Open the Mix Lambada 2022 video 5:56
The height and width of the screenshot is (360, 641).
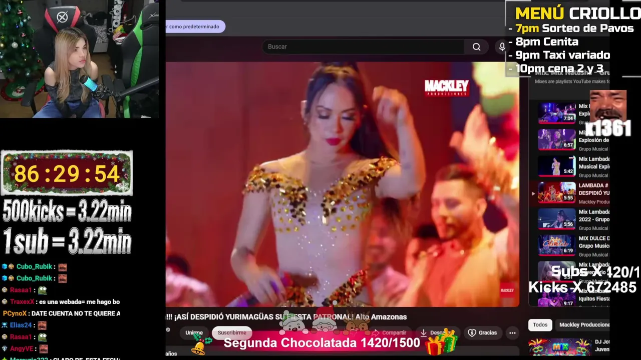557,219
